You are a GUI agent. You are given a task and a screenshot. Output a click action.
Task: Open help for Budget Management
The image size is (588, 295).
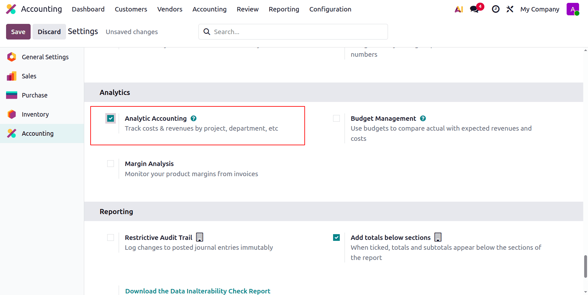point(423,119)
